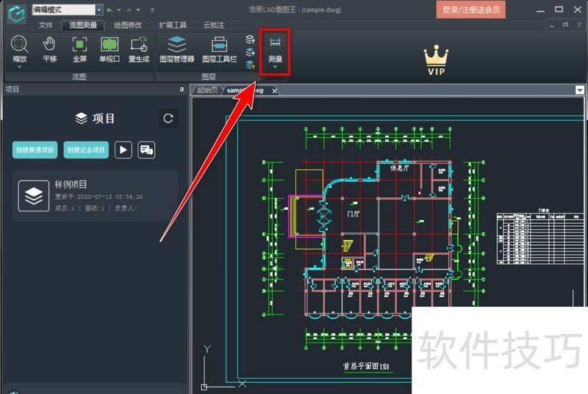The height and width of the screenshot is (394, 588).
Task: Click the chat feedback icon
Action: (146, 150)
